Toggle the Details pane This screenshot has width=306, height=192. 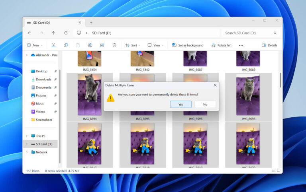tap(269, 45)
